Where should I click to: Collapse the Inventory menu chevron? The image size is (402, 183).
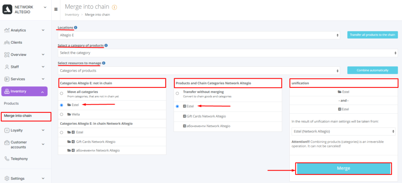[43, 91]
